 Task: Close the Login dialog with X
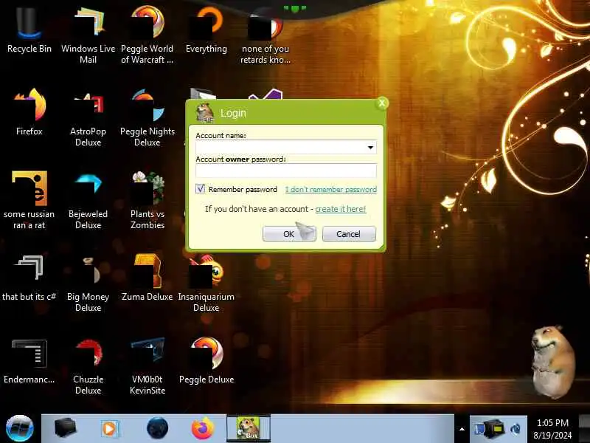382,103
